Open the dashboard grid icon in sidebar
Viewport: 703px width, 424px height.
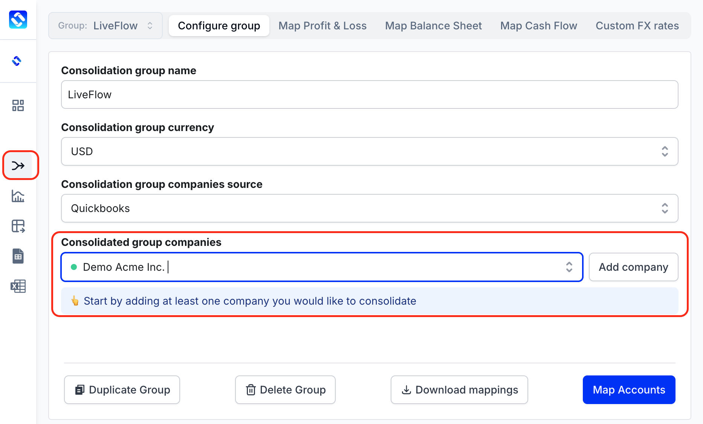pos(18,105)
